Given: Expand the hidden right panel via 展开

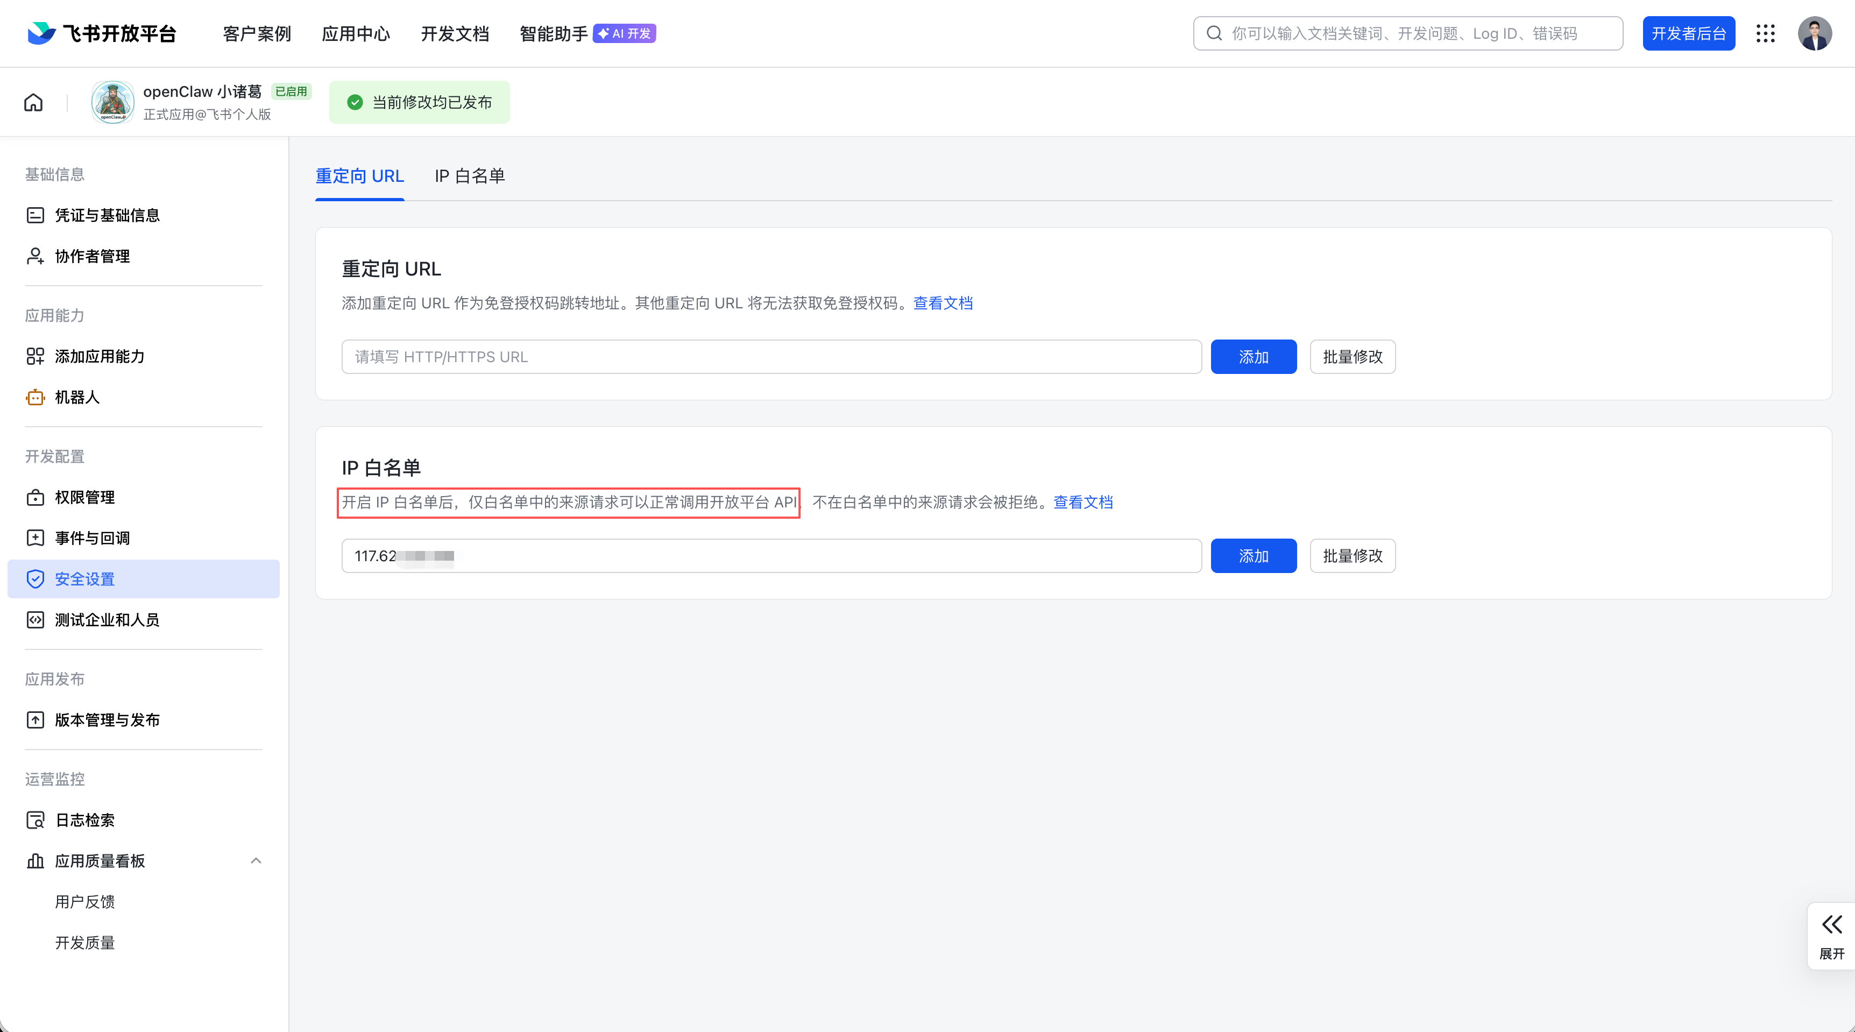Looking at the screenshot, I should [1831, 936].
